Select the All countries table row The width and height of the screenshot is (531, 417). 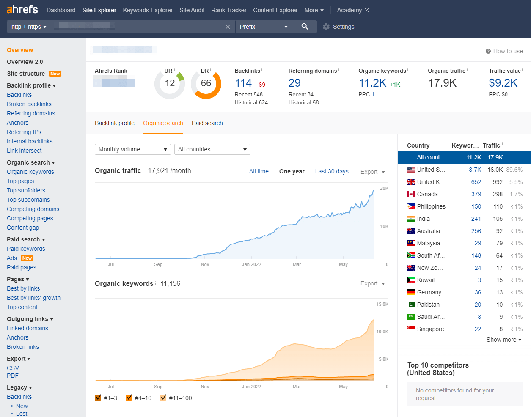pyautogui.click(x=465, y=157)
